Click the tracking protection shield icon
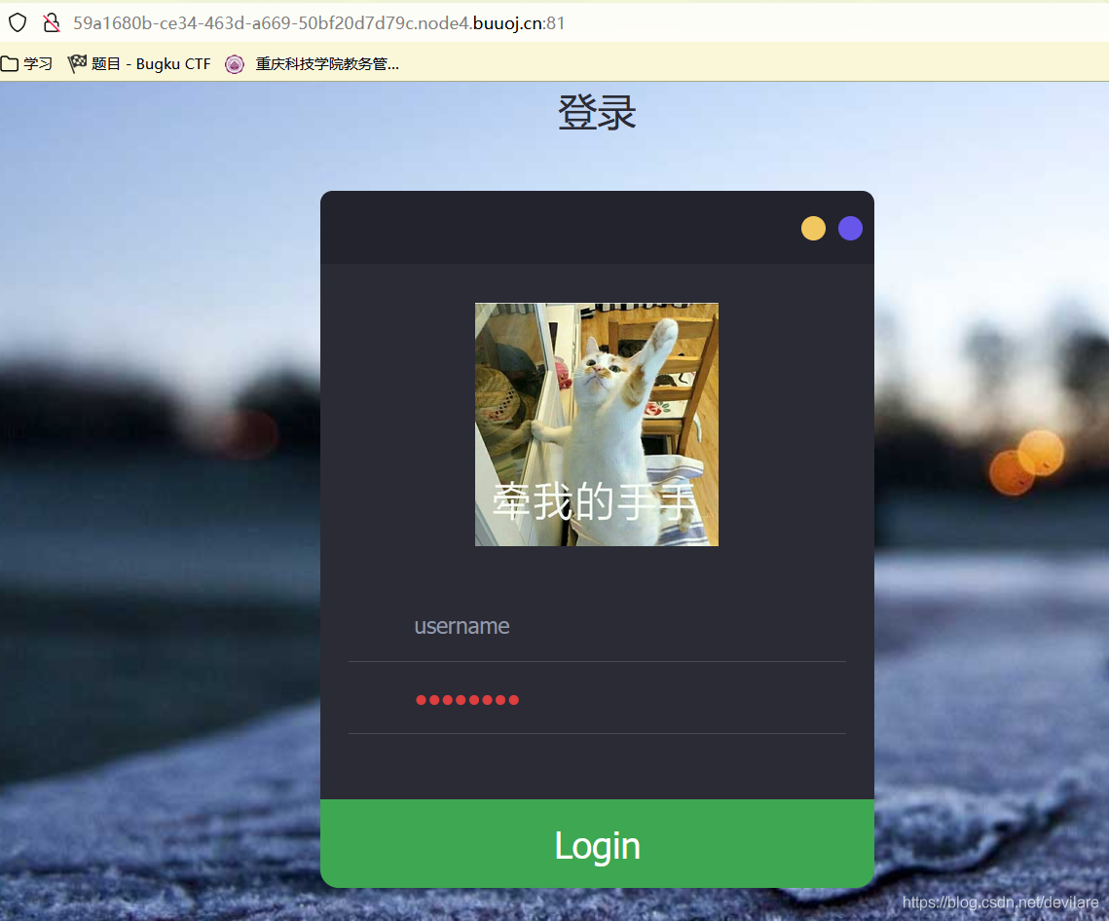The width and height of the screenshot is (1109, 921). pyautogui.click(x=17, y=22)
